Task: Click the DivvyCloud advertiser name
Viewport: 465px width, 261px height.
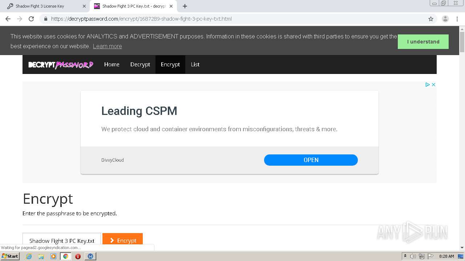Action: 113,160
